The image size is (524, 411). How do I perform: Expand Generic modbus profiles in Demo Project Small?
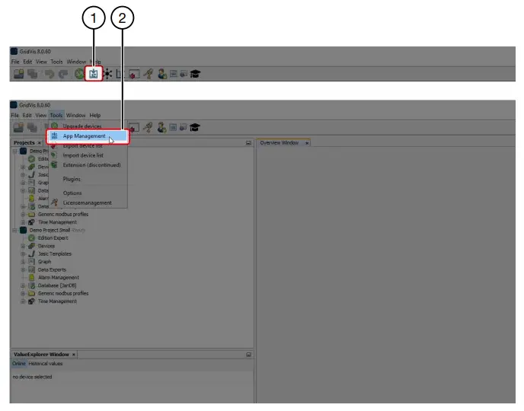point(23,293)
